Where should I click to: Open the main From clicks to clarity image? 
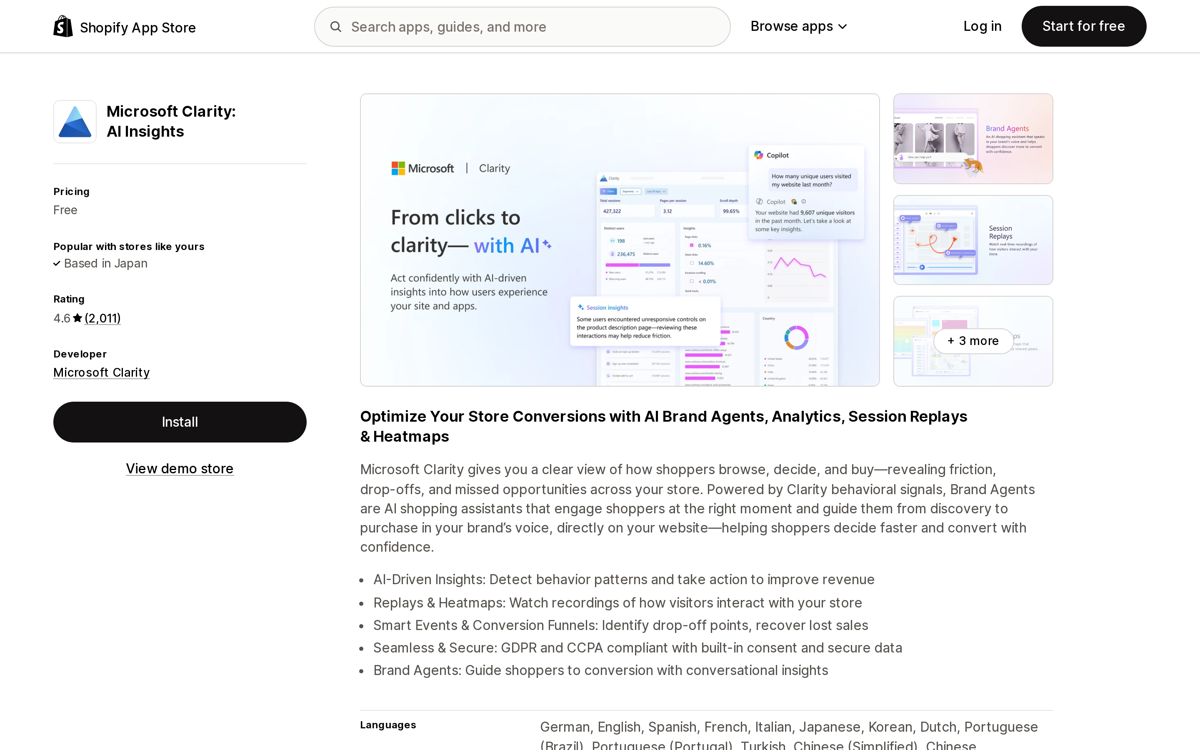(620, 240)
